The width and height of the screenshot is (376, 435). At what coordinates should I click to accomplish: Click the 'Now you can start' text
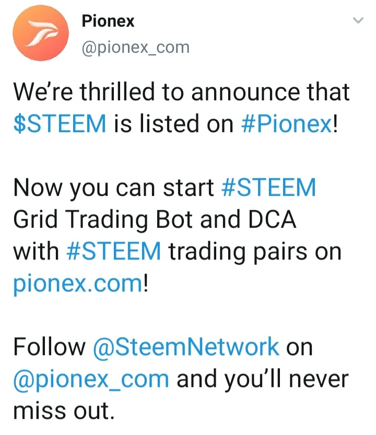[113, 189]
